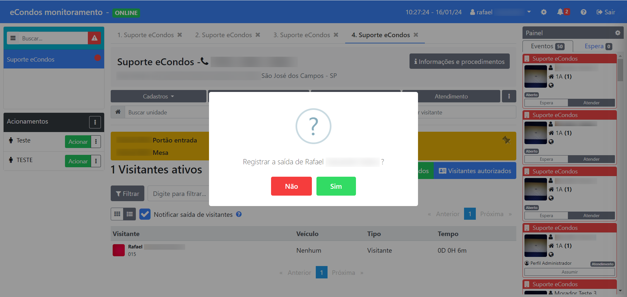Open Visitantes autorizados
The image size is (627, 297).
[475, 171]
